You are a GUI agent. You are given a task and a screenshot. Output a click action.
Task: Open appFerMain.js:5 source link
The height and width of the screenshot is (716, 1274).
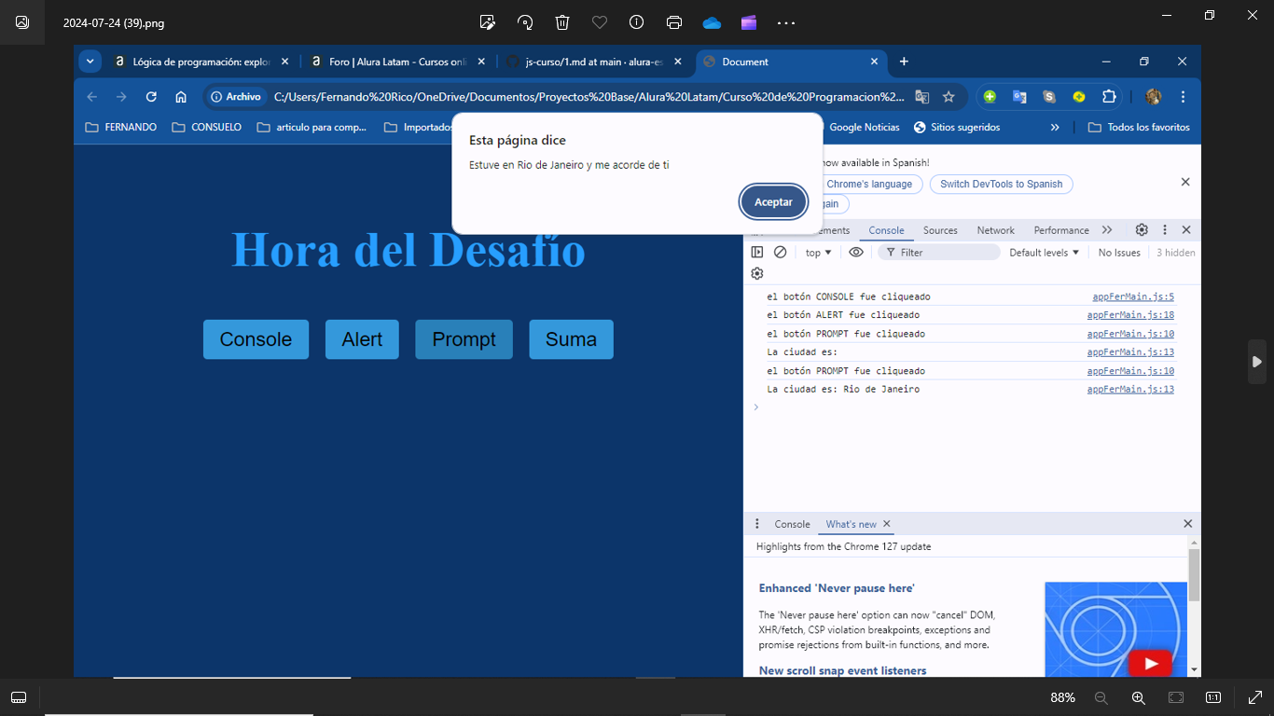pyautogui.click(x=1133, y=296)
